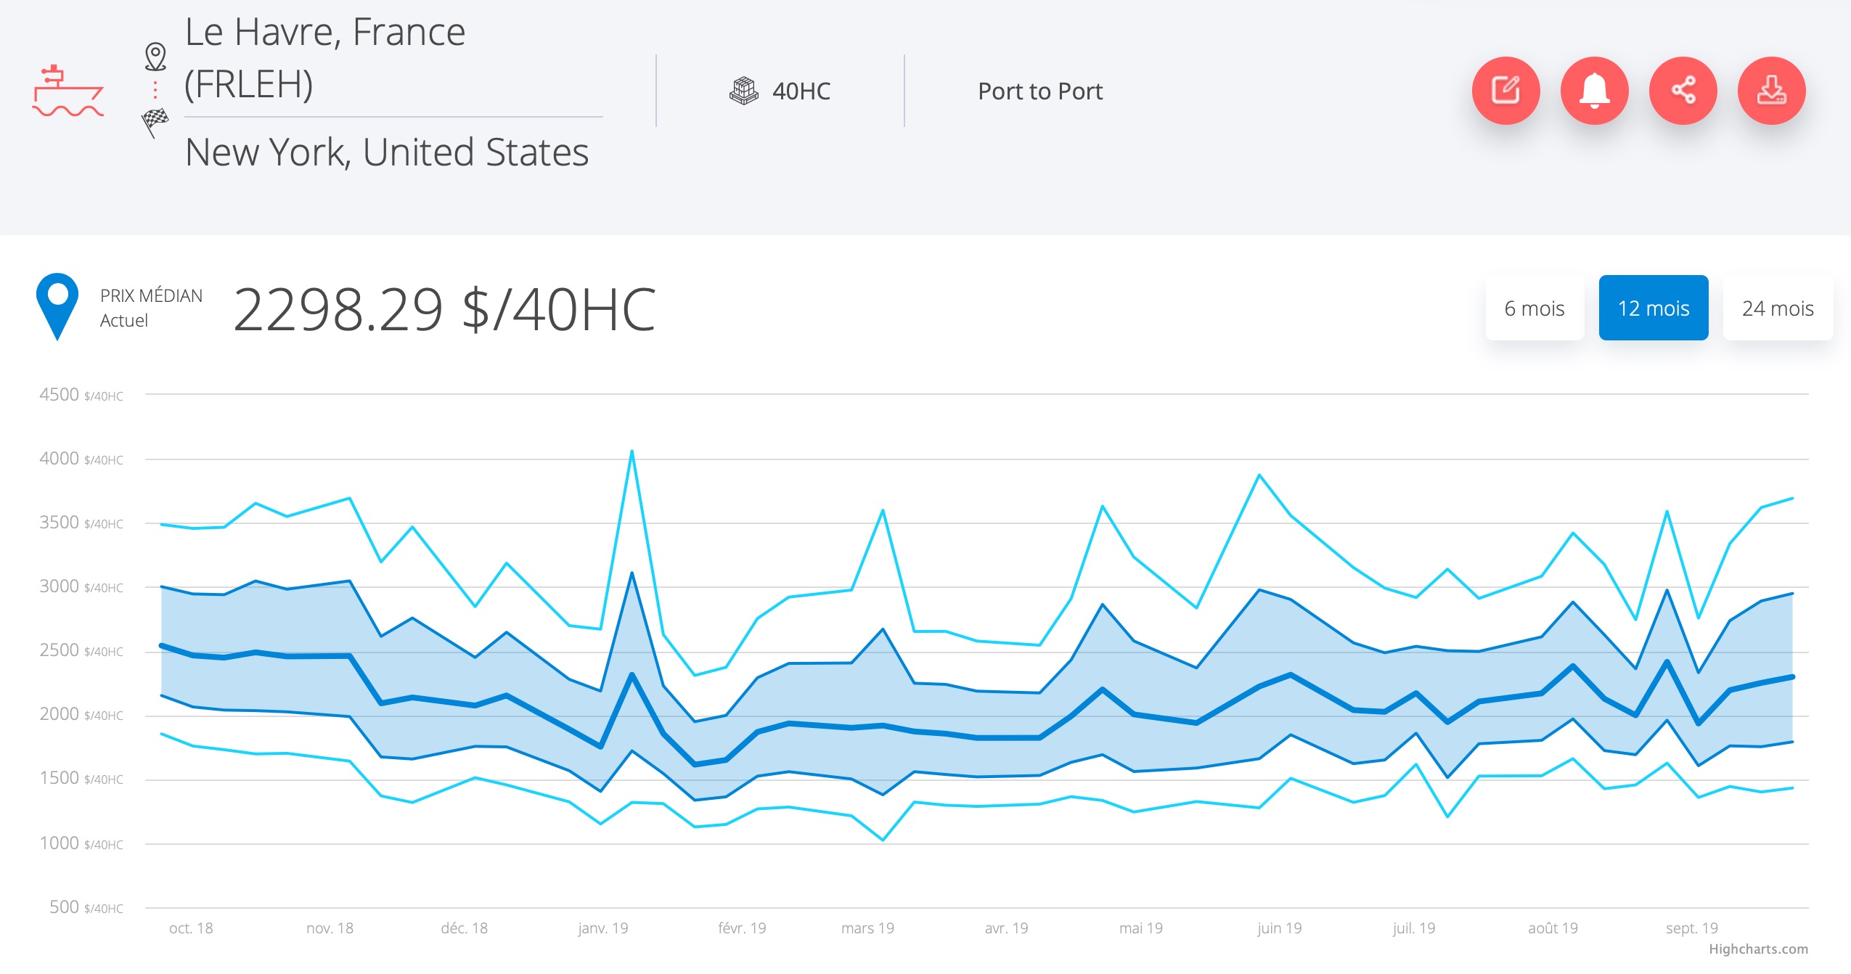Click the août 19 axis label
Viewport: 1851px width, 974px height.
point(1553,928)
